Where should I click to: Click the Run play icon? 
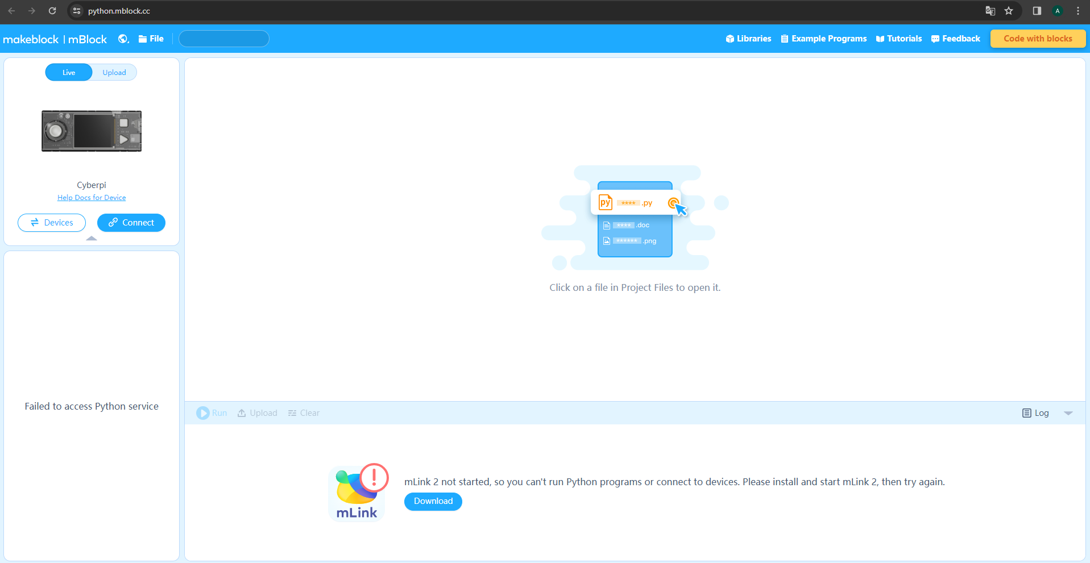[x=203, y=413]
